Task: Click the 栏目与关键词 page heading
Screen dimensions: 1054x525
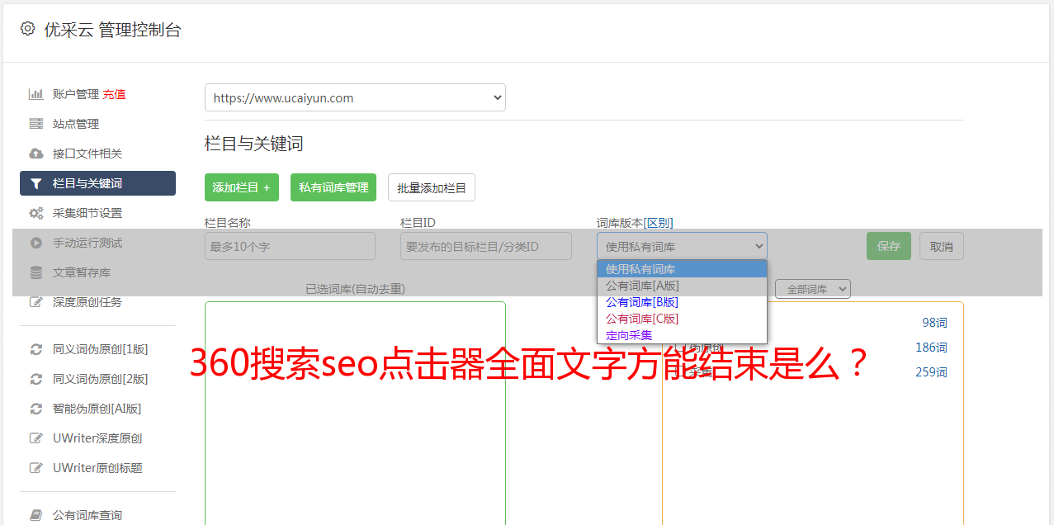Action: pyautogui.click(x=254, y=144)
